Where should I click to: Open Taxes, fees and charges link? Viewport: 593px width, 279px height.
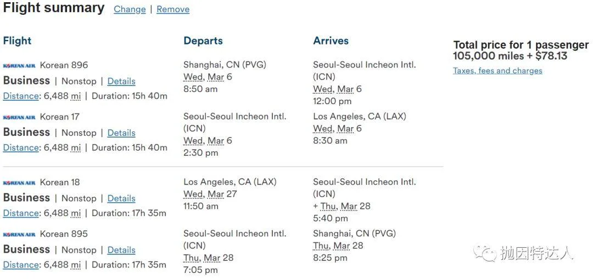click(497, 71)
